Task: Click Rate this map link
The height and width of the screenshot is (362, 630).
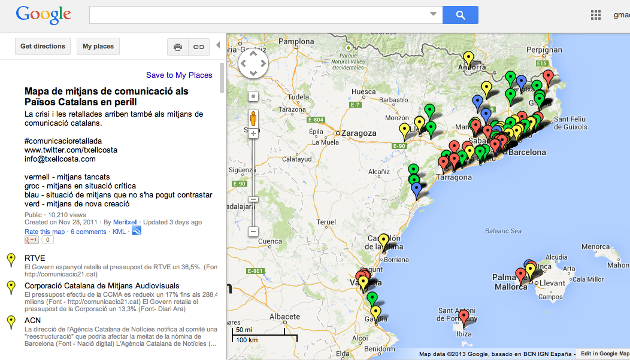Action: tap(44, 232)
